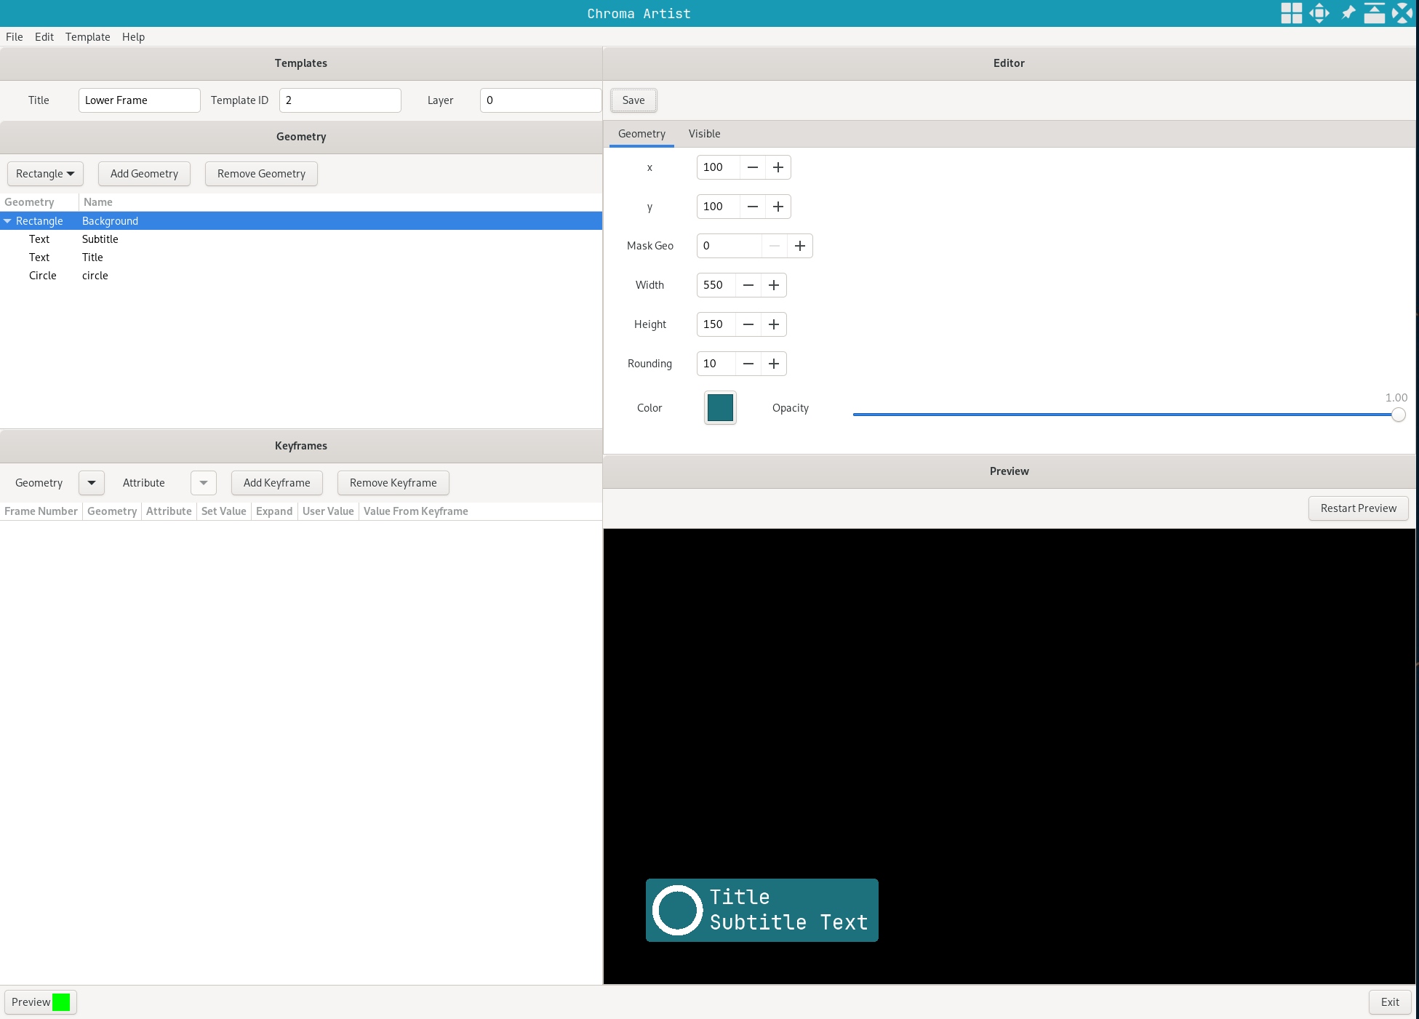Open the File menu
The image size is (1419, 1019).
(x=15, y=37)
